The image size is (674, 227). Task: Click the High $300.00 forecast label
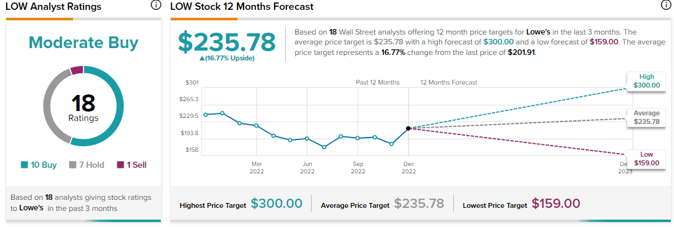[x=646, y=81]
